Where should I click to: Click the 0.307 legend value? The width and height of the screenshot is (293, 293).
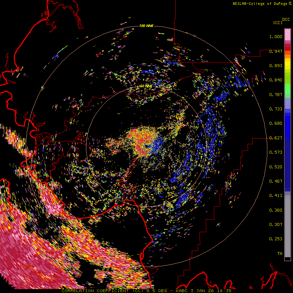[x=276, y=224]
